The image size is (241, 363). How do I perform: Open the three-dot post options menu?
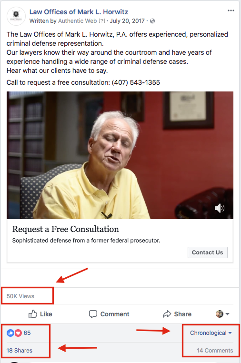231,10
